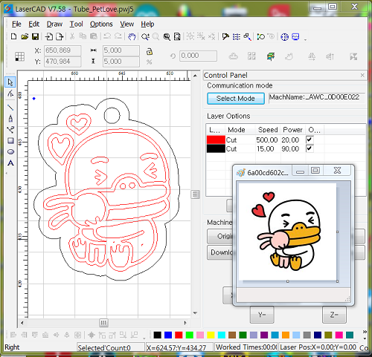
Task: Click the Y- jog button
Action: 262,315
